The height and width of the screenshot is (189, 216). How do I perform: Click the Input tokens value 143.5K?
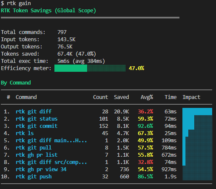66,39
